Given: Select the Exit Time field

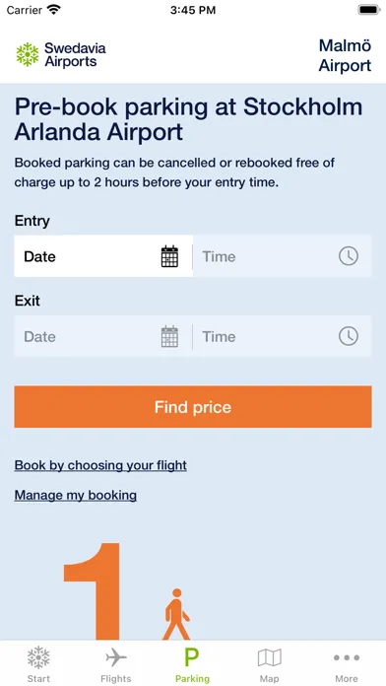Looking at the screenshot, I should [x=283, y=336].
